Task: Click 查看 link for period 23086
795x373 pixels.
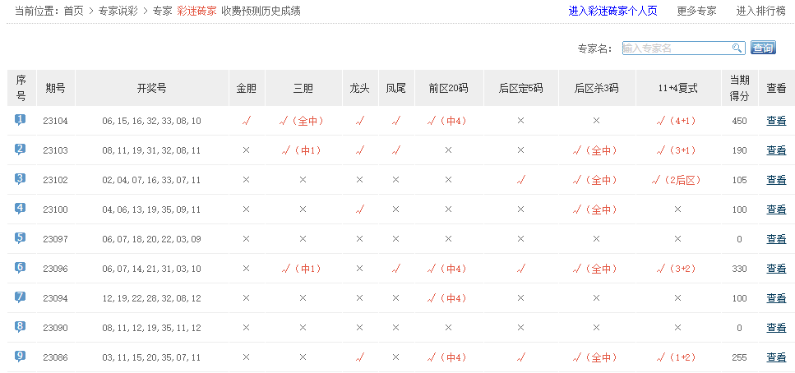Action: tap(776, 357)
